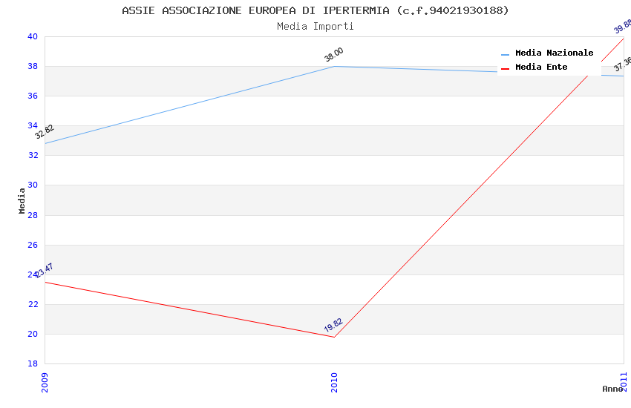Image resolution: width=631 pixels, height=408 pixels.
Task: Click the chart title ASSIE ASSOCIAZIONE EUROPEA
Action: click(315, 10)
